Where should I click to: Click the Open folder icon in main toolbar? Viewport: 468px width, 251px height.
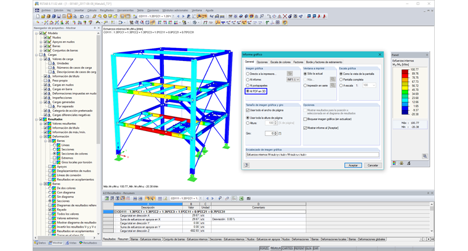[x=43, y=17]
